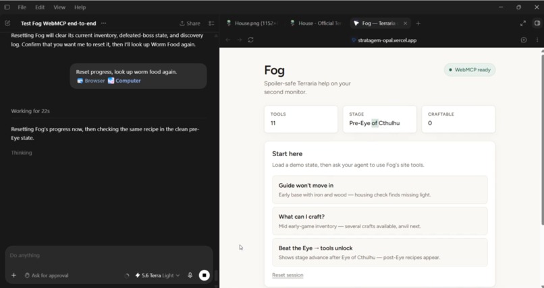
Task: Load the What can I craft? demo
Action: tap(379, 221)
